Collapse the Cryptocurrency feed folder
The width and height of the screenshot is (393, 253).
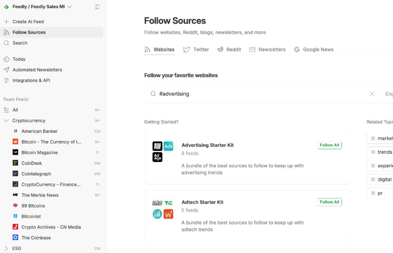tap(6, 120)
